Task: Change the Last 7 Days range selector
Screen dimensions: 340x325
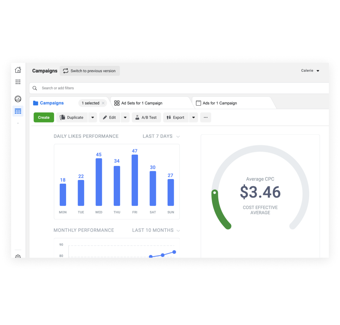Action: click(x=161, y=136)
